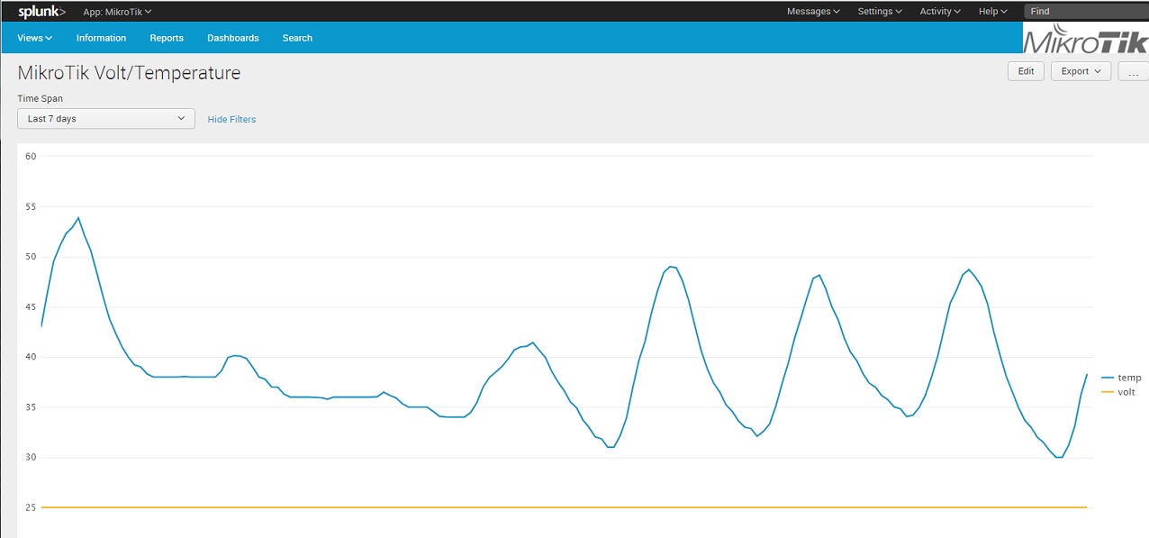Open the Export dropdown button

1081,71
